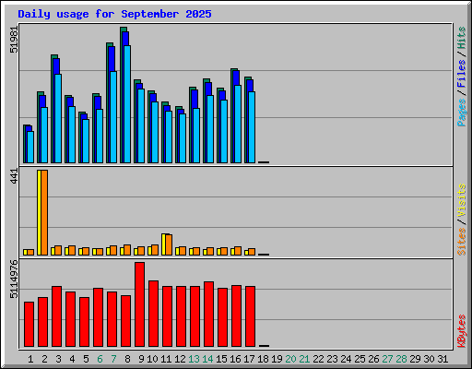Click the 51981 y-axis maximum label

pos(14,40)
